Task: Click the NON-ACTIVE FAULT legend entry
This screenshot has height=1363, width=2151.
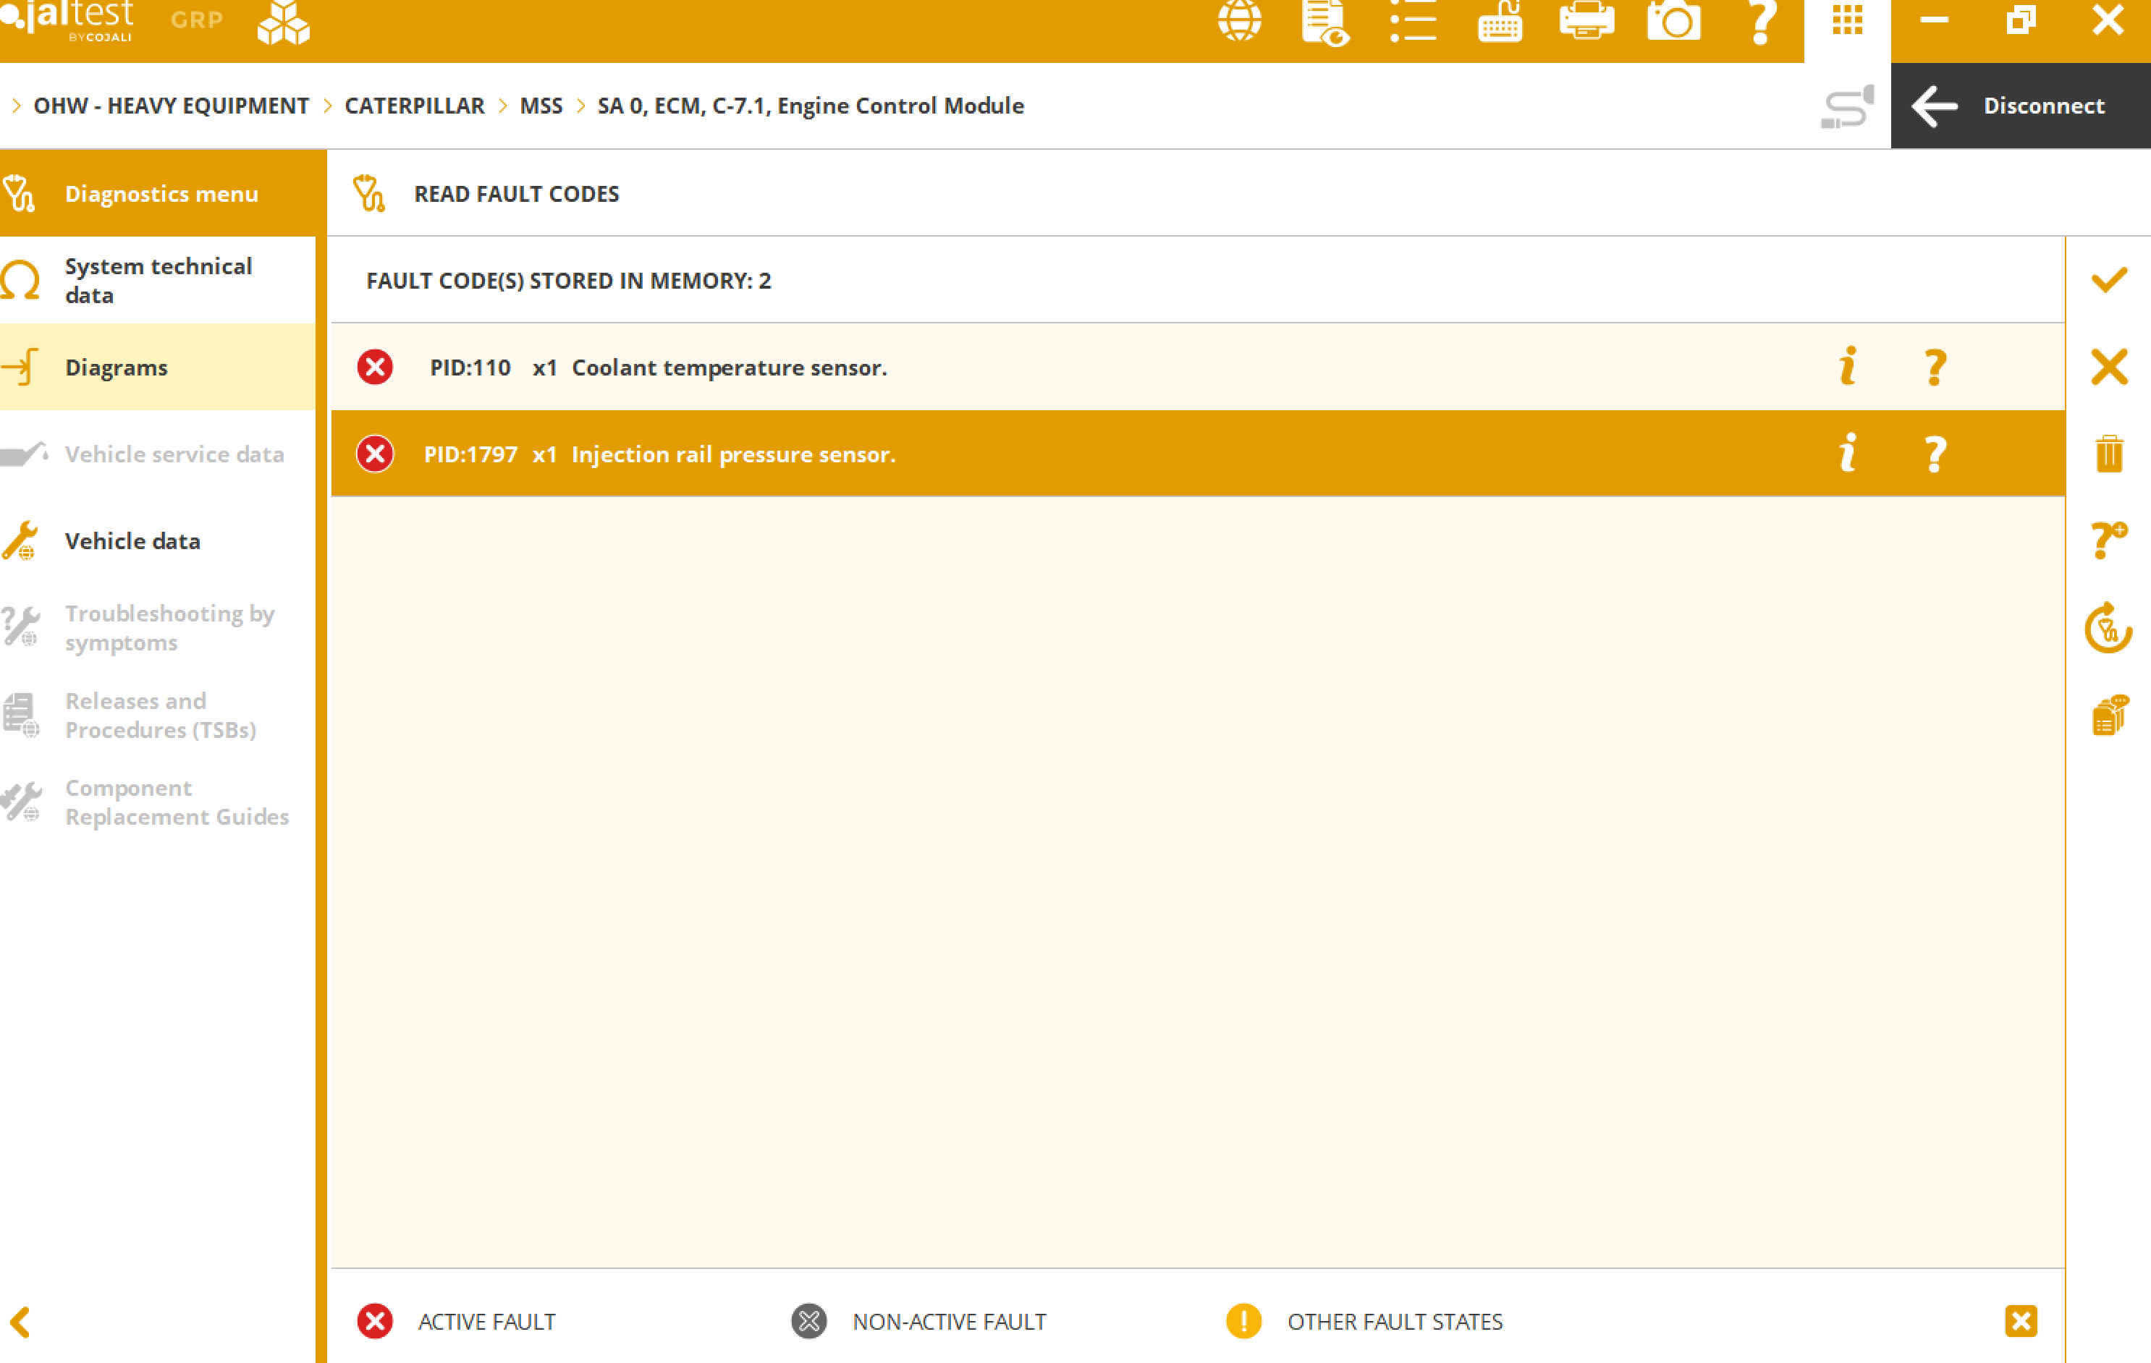Action: coord(918,1321)
